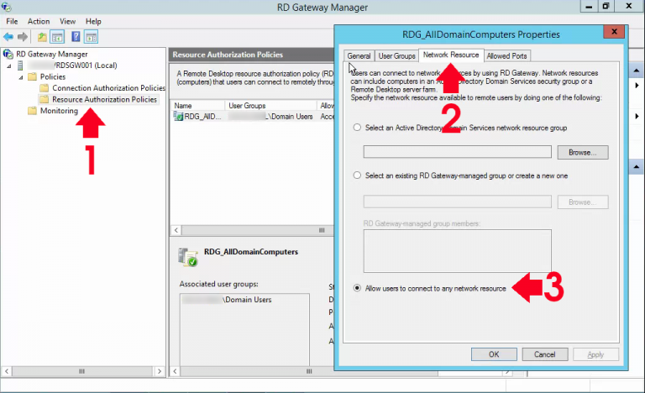Click the tree pane scroll-right arrow
The width and height of the screenshot is (645, 393).
(x=160, y=371)
